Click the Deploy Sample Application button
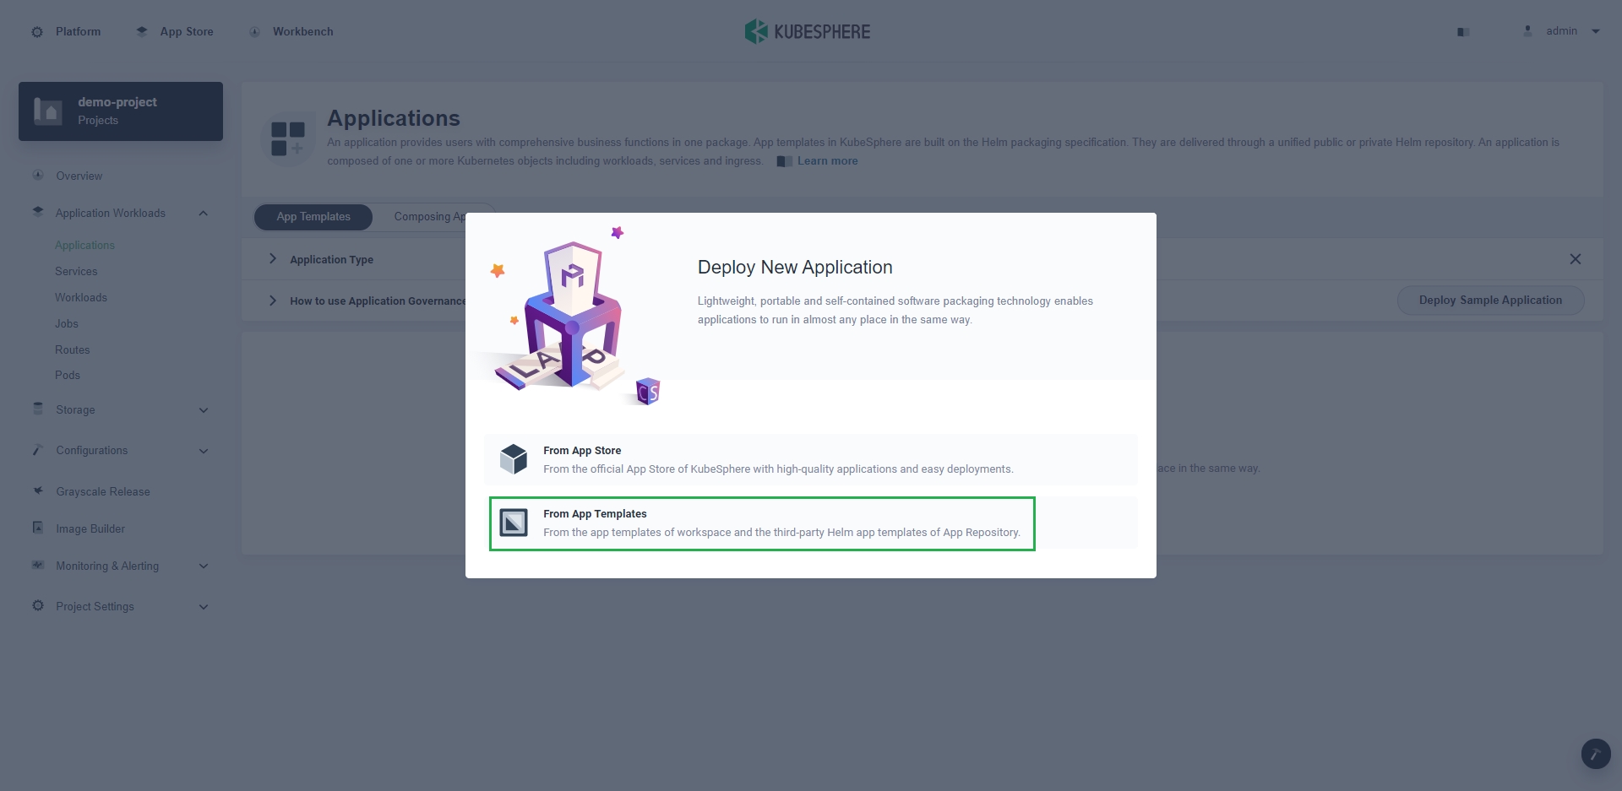Viewport: 1622px width, 791px height. coord(1490,300)
